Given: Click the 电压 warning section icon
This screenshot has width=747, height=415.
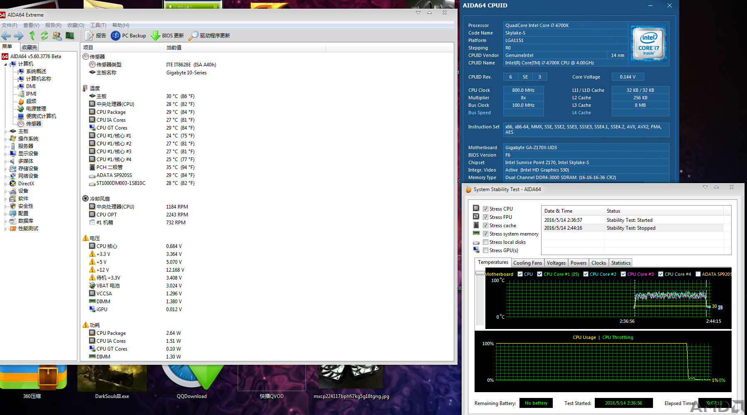Looking at the screenshot, I should pyautogui.click(x=85, y=238).
